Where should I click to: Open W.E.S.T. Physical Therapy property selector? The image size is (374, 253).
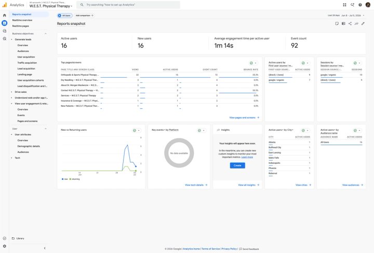[x=50, y=6]
